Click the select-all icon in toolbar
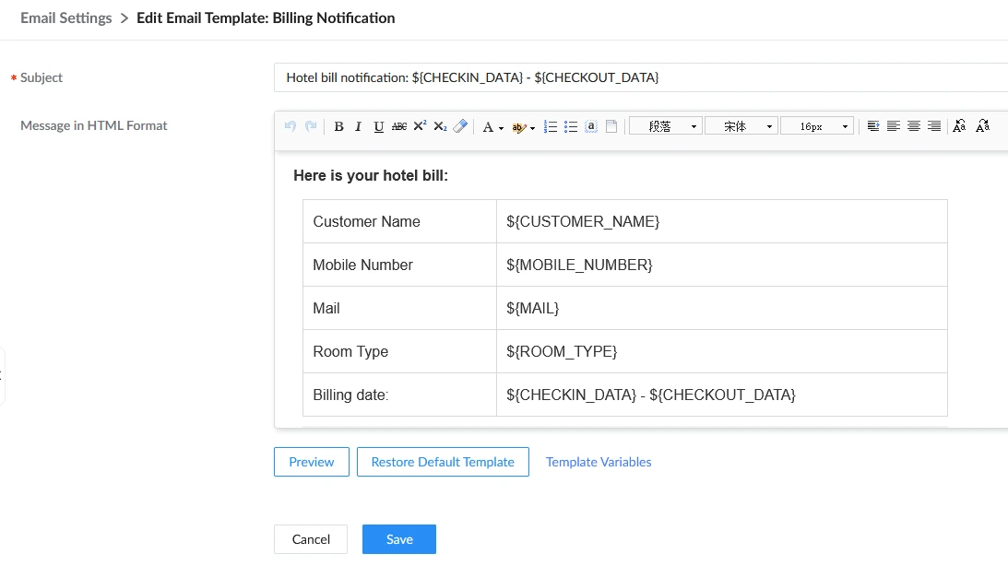This screenshot has width=1008, height=566. tap(591, 126)
